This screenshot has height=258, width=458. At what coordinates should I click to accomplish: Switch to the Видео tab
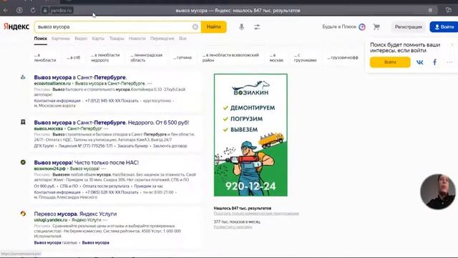click(x=81, y=39)
